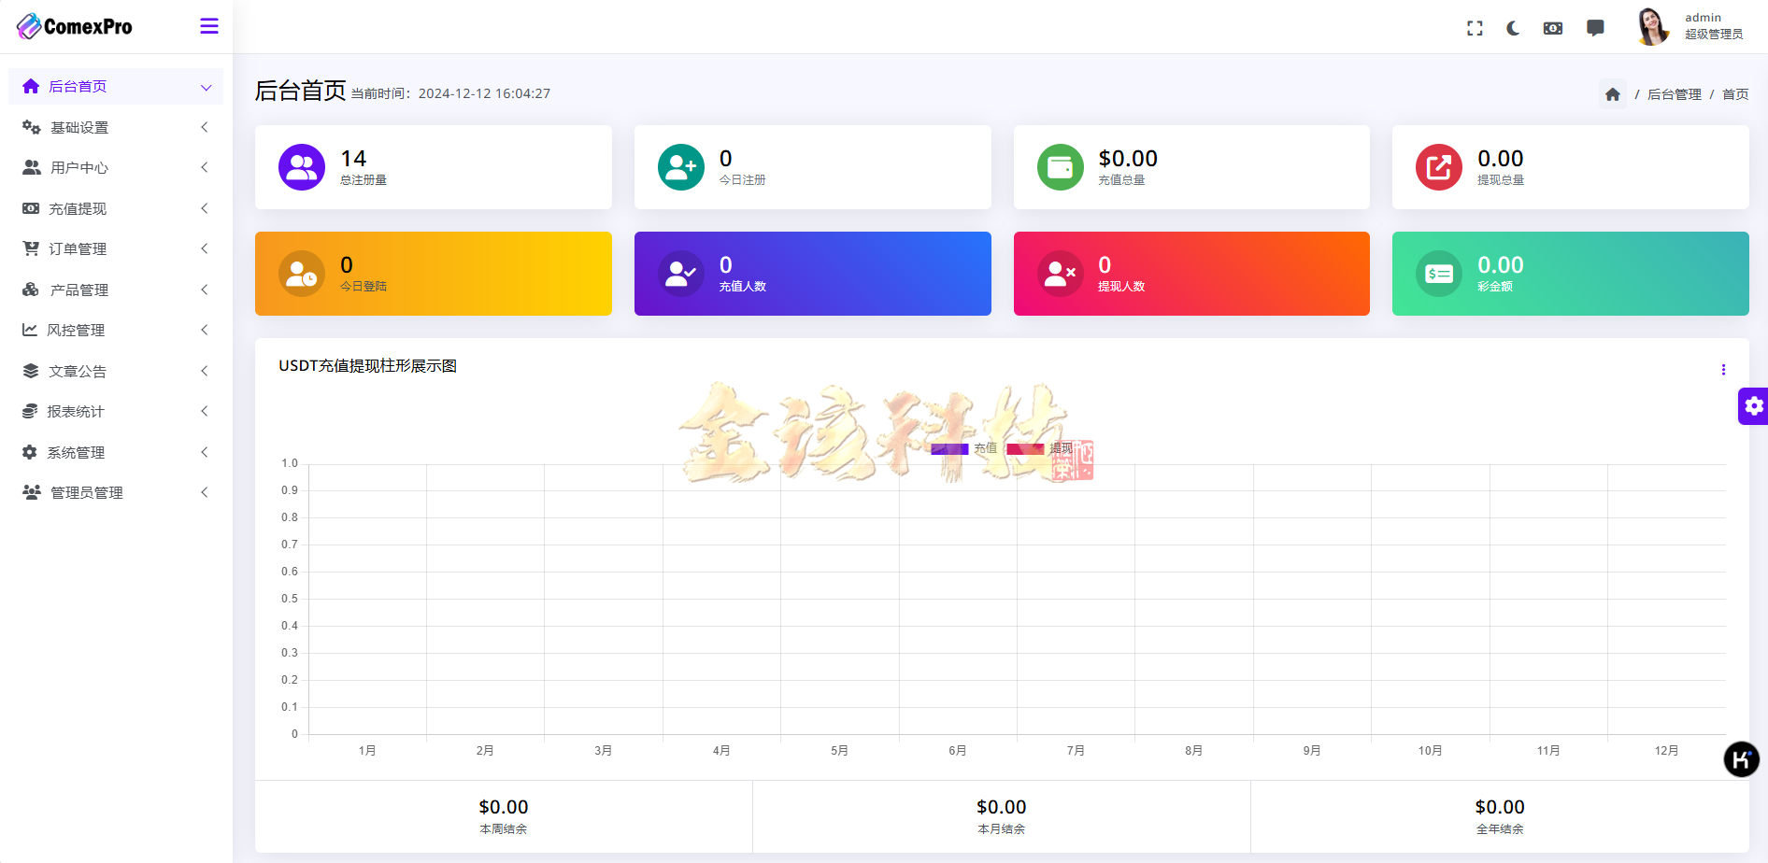Collapse the 后台首页 menu section
Image resolution: width=1768 pixels, height=863 pixels.
pyautogui.click(x=206, y=86)
